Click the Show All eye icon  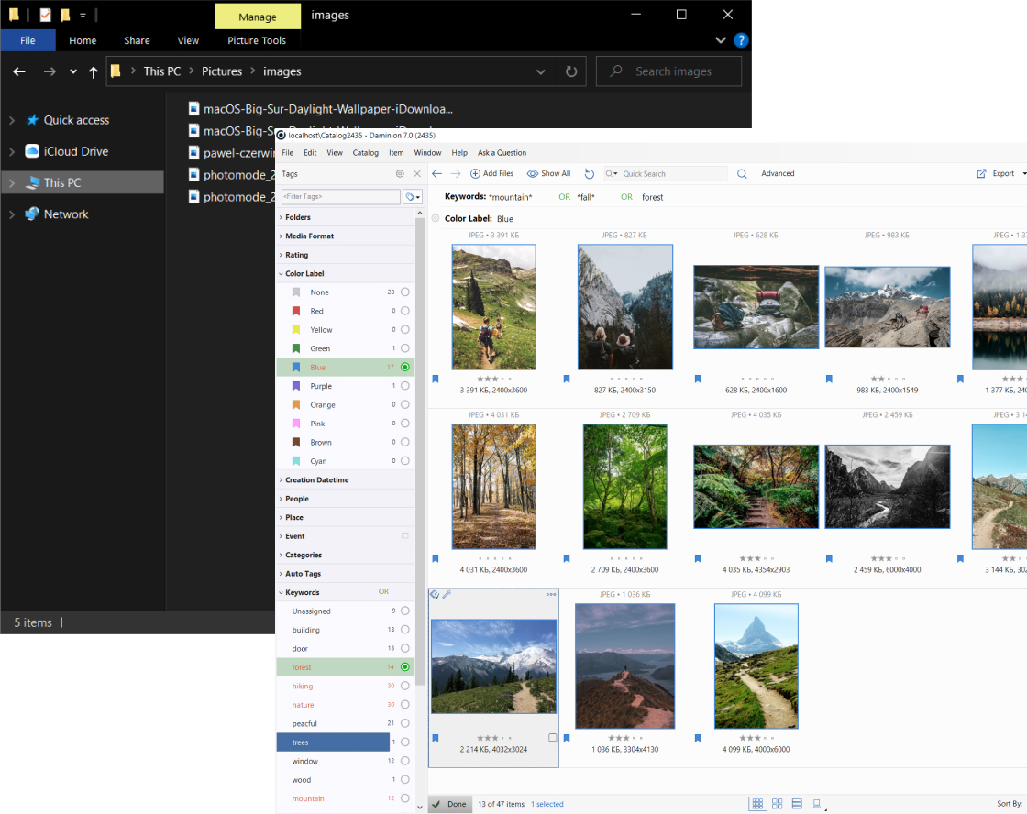point(533,173)
